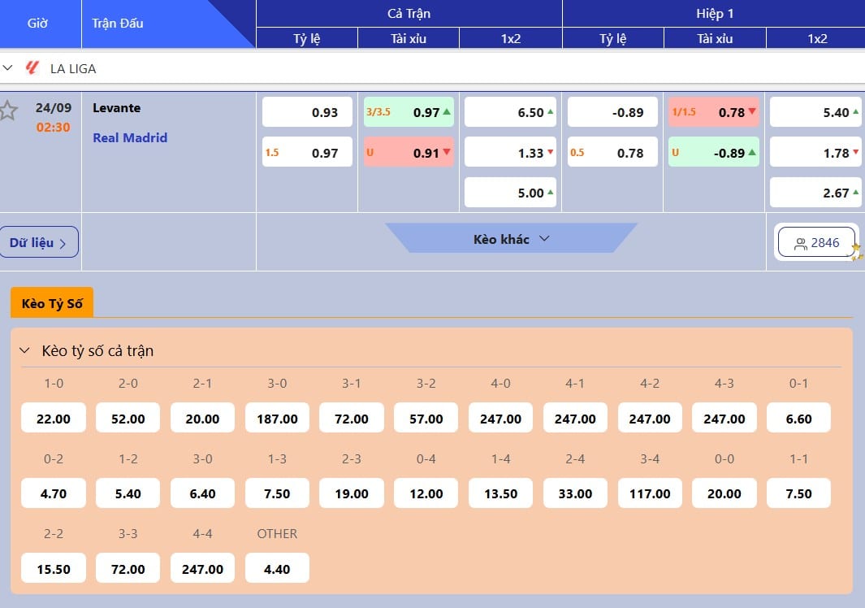The width and height of the screenshot is (865, 608).
Task: Click full-match 1x2 draw odds 5.00
Action: (x=510, y=193)
